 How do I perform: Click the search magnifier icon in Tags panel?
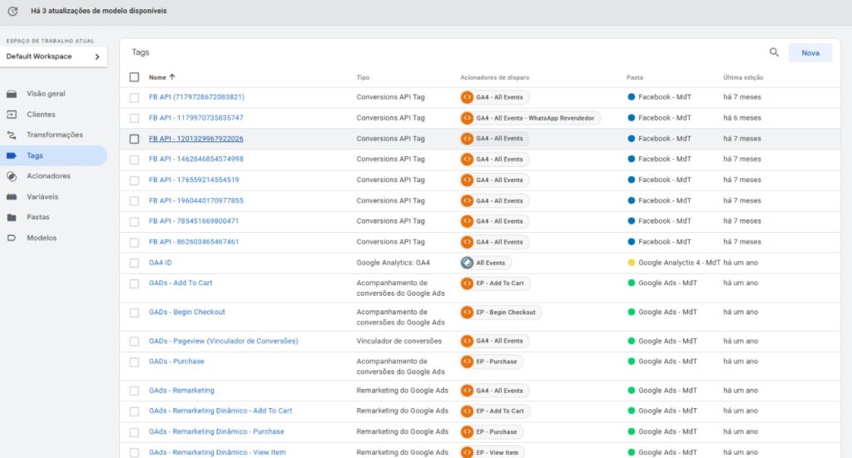coord(774,52)
